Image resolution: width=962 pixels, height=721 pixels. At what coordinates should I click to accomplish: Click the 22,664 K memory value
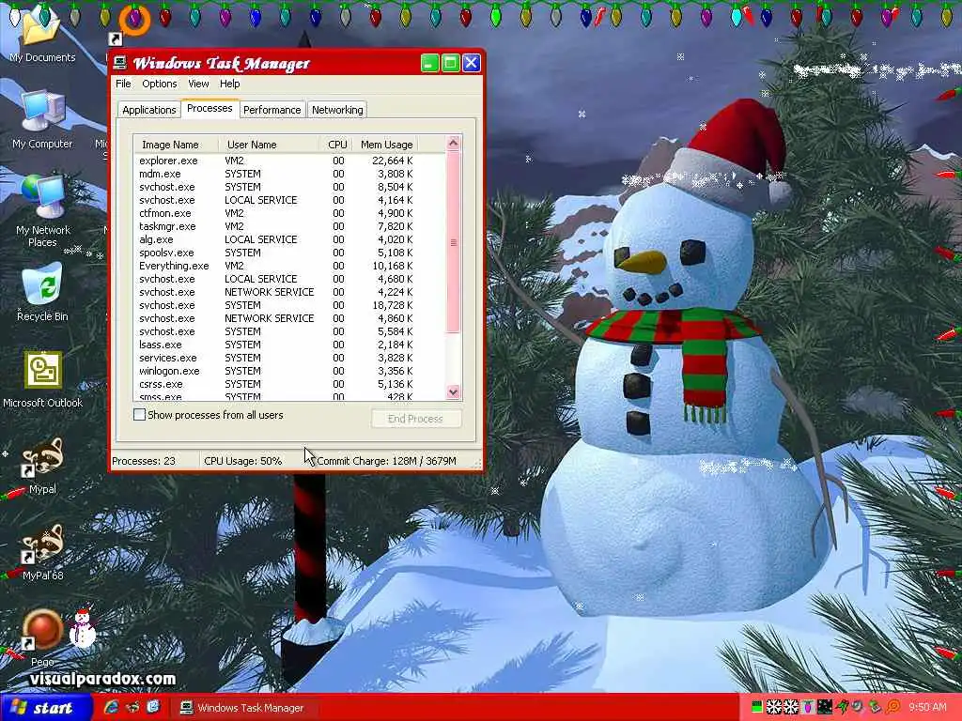click(x=393, y=161)
